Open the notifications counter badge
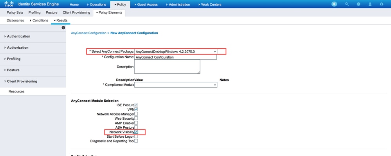The width and height of the screenshot is (391, 156). click(334, 4)
